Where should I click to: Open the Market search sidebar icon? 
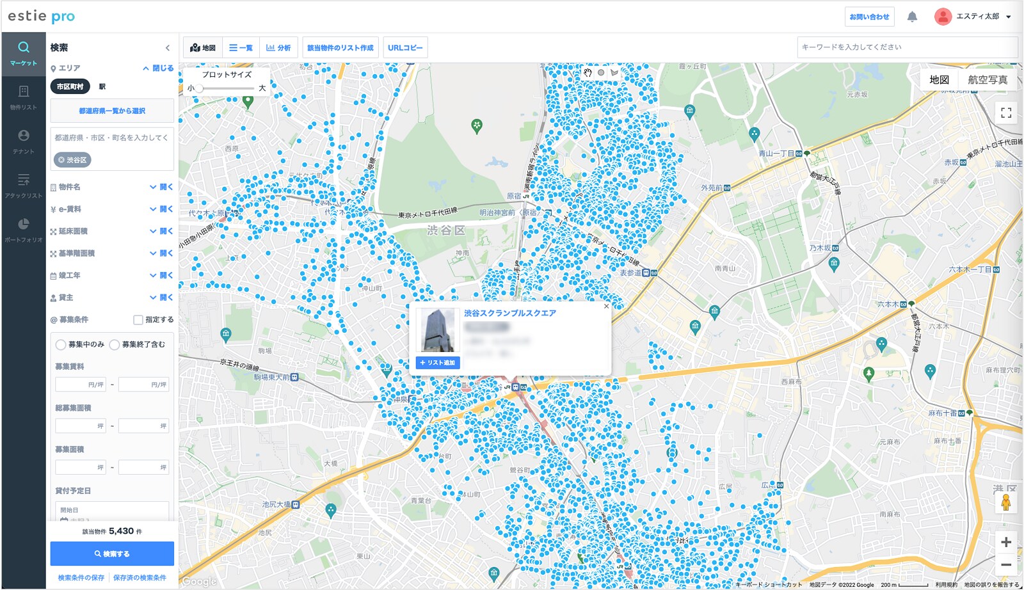point(24,54)
